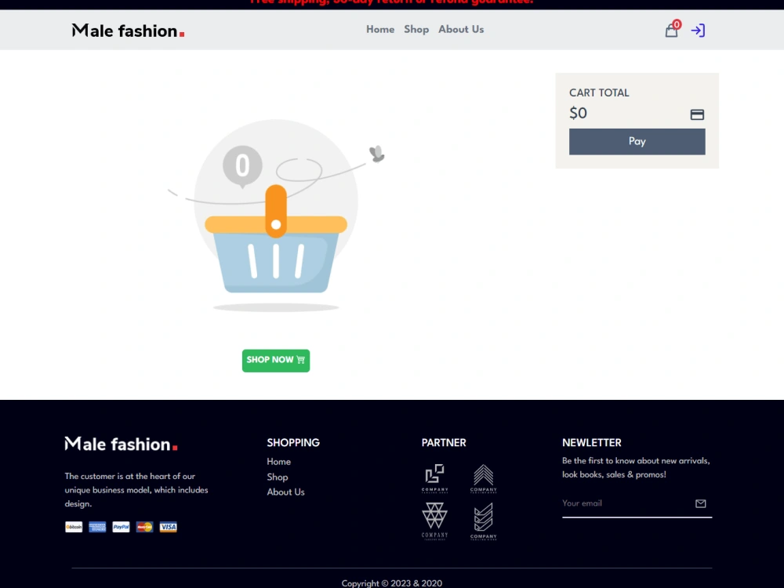Click the VISA payment icon
Viewport: 784px width, 588px height.
tap(168, 527)
